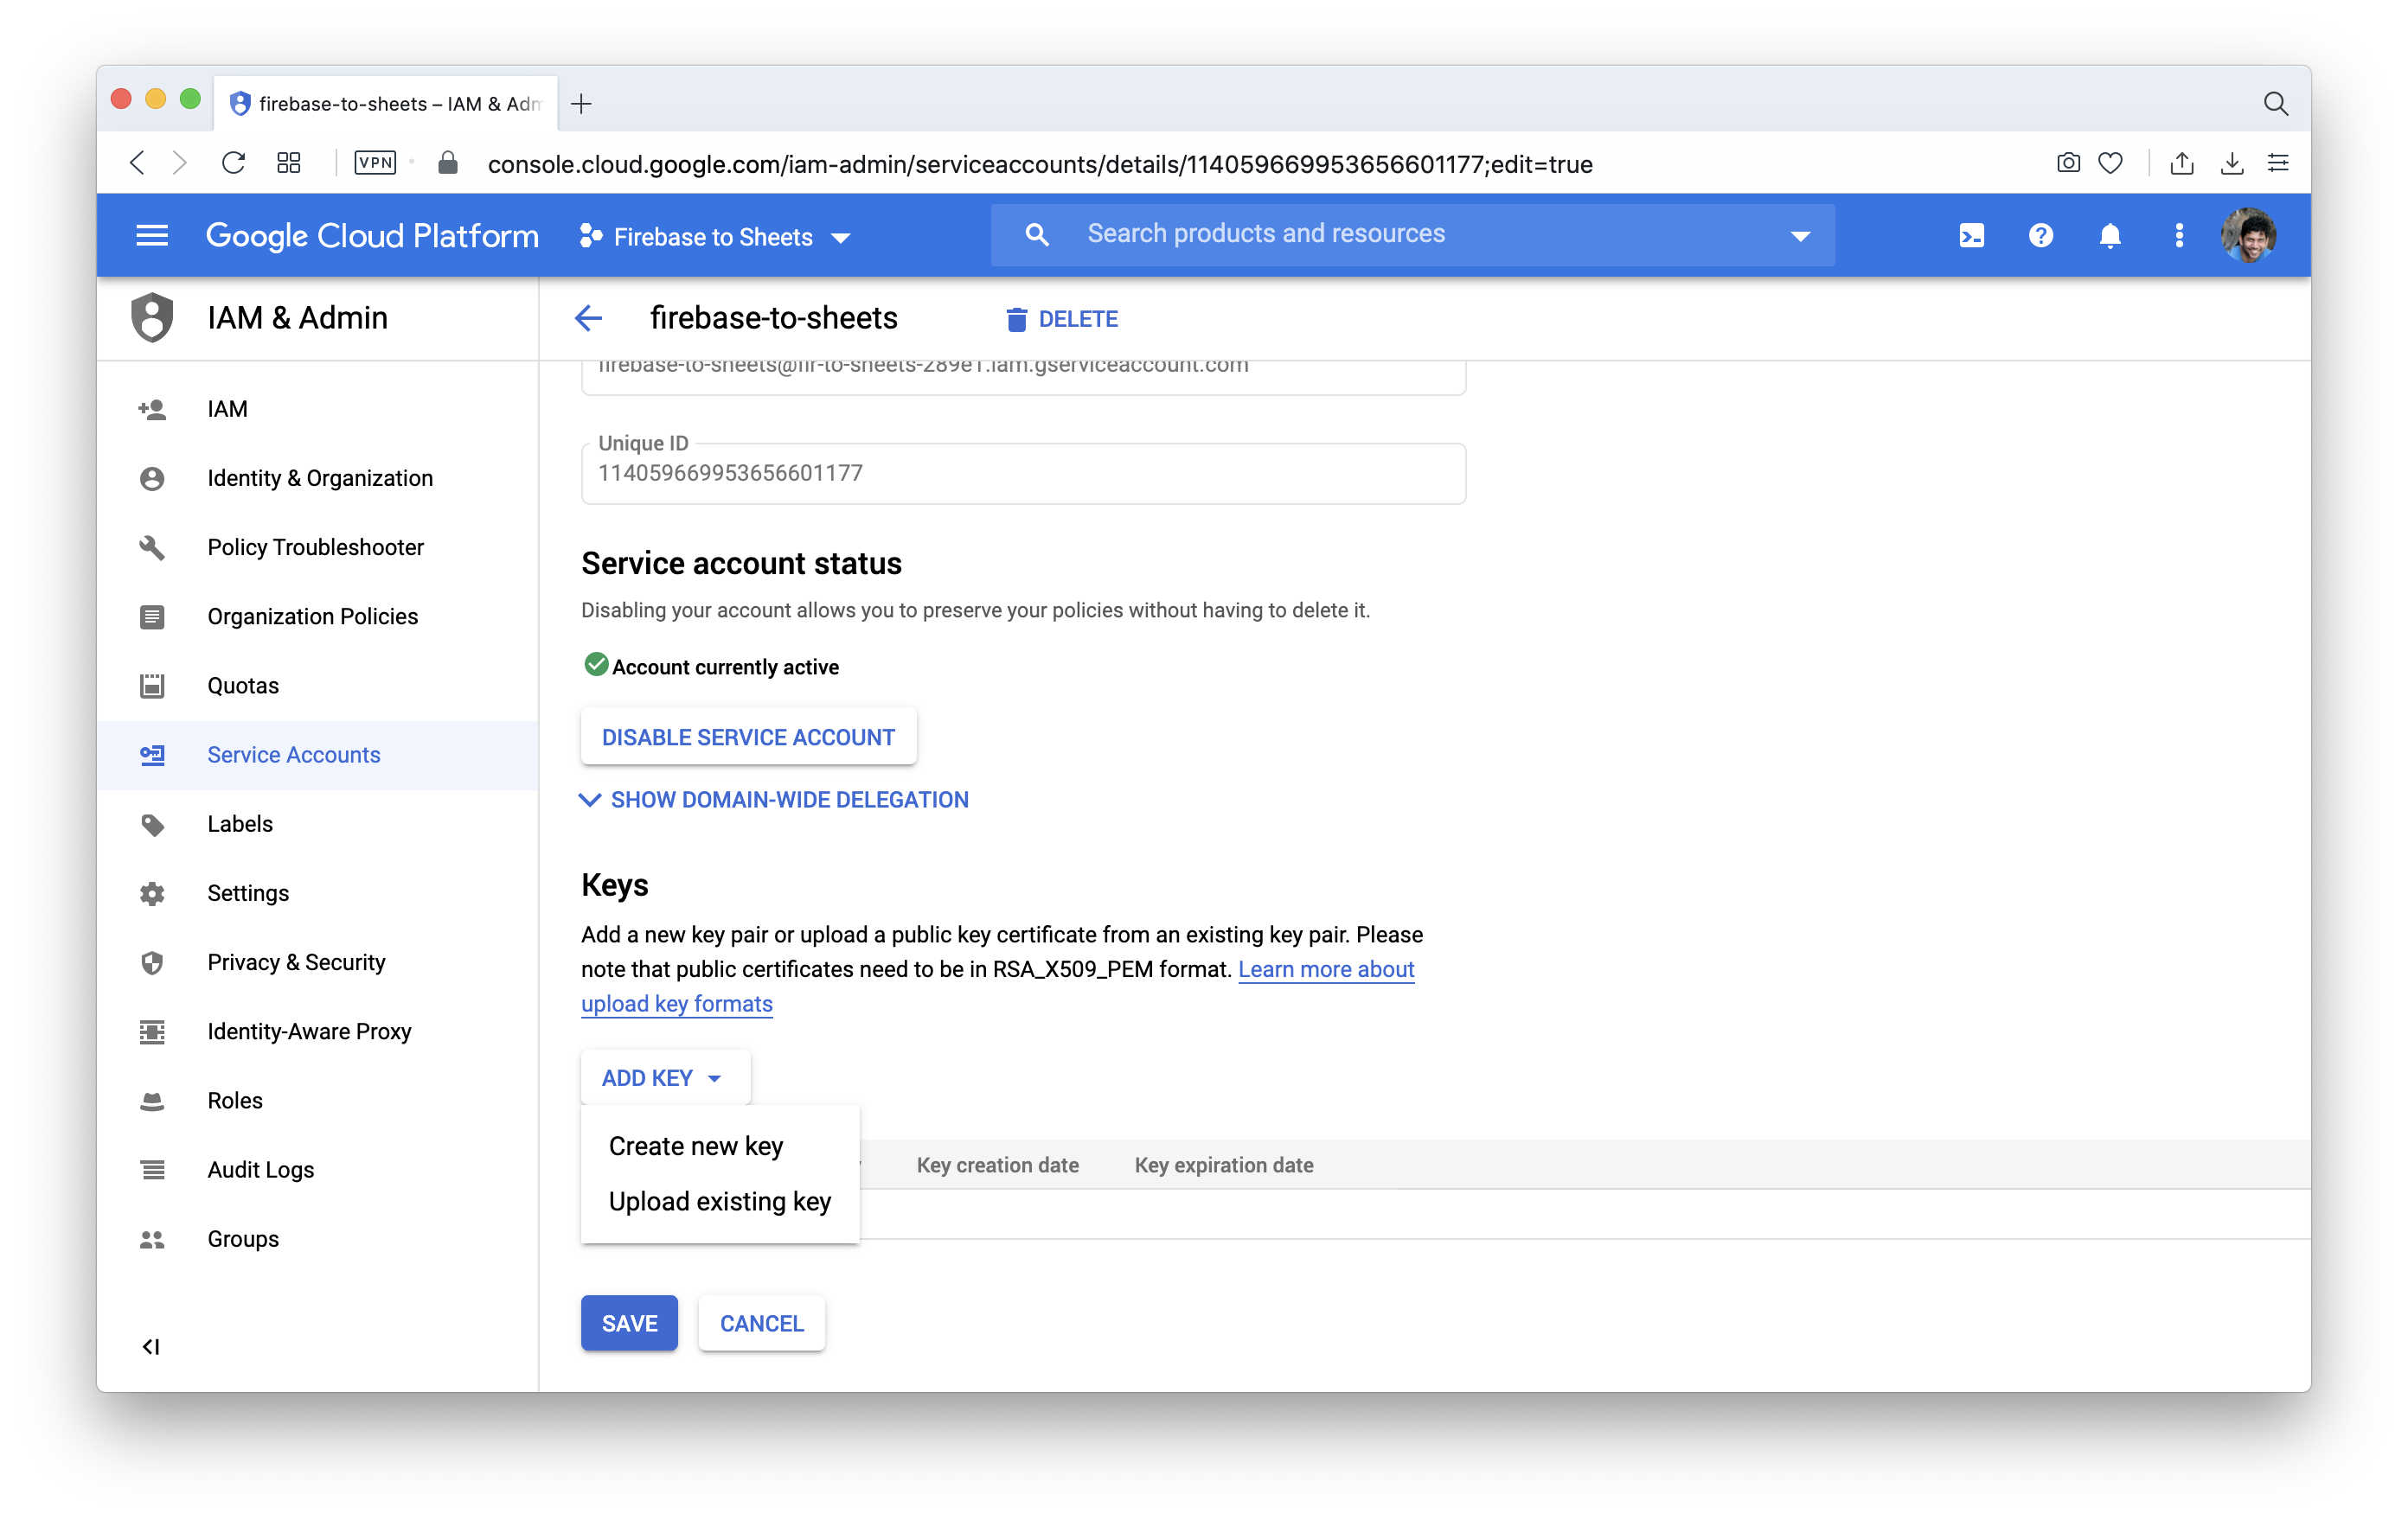Save the service account changes

[629, 1323]
